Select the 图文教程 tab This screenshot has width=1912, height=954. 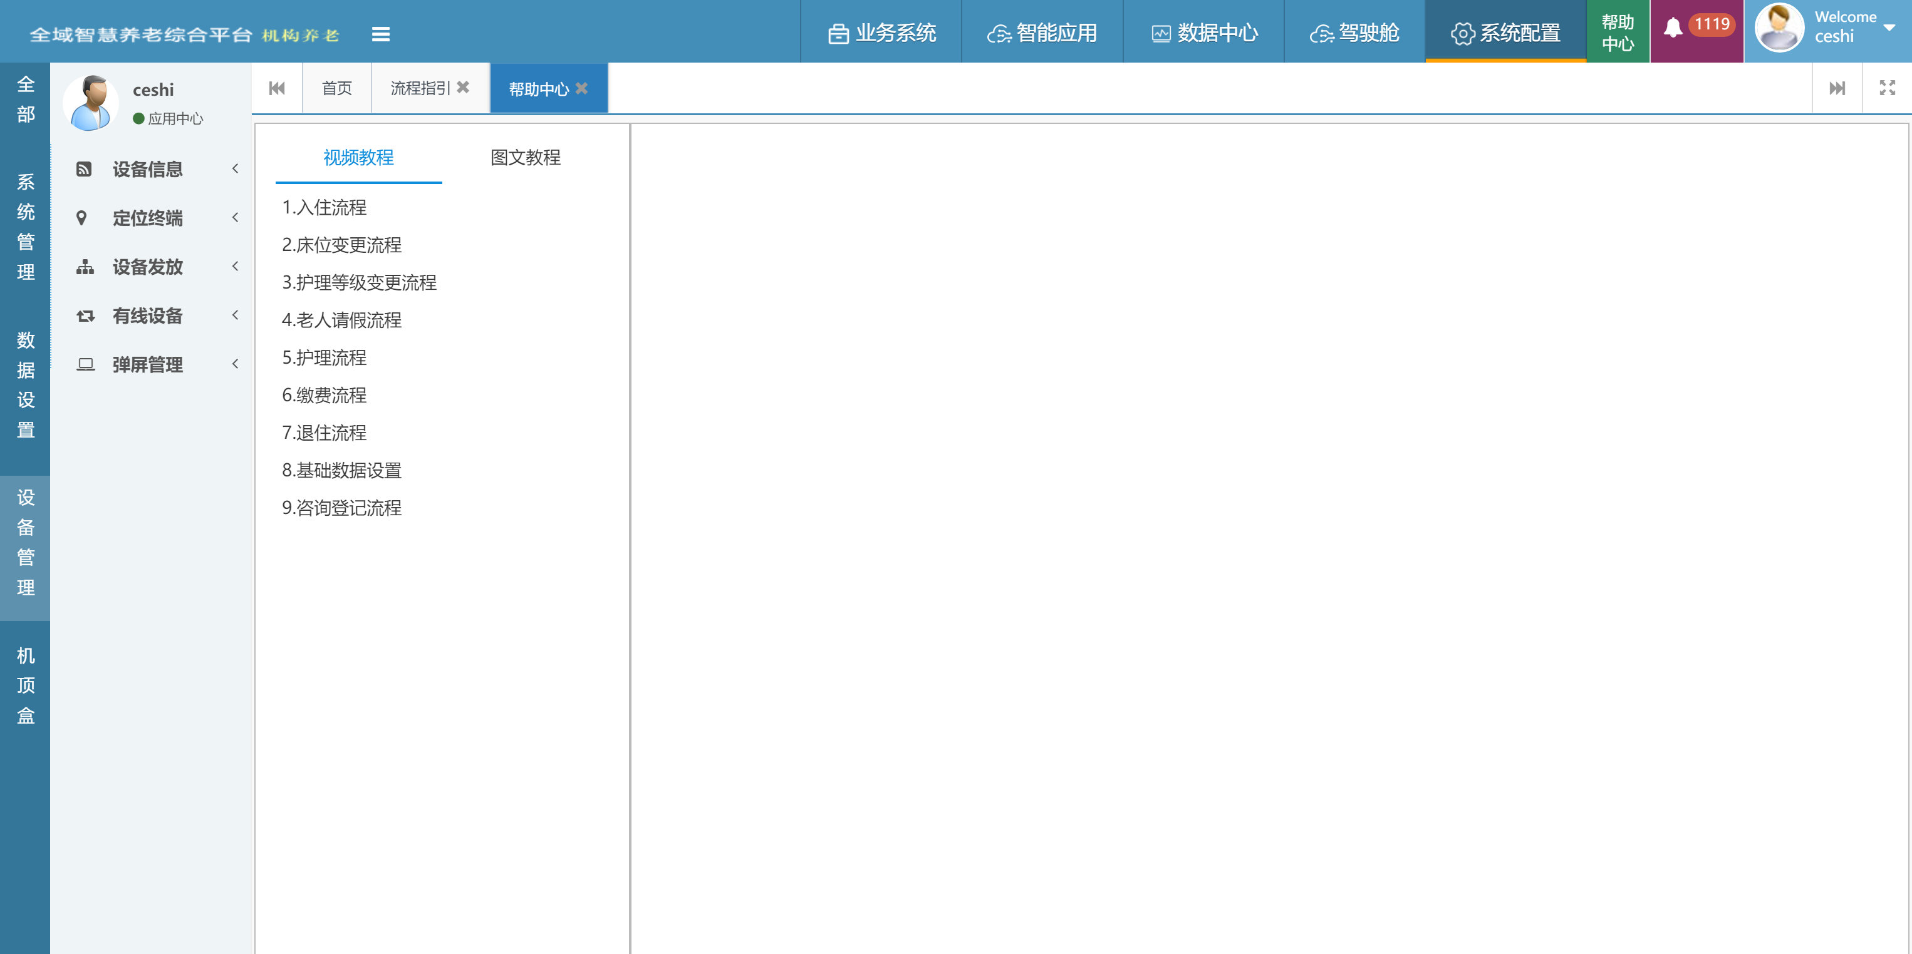(526, 157)
